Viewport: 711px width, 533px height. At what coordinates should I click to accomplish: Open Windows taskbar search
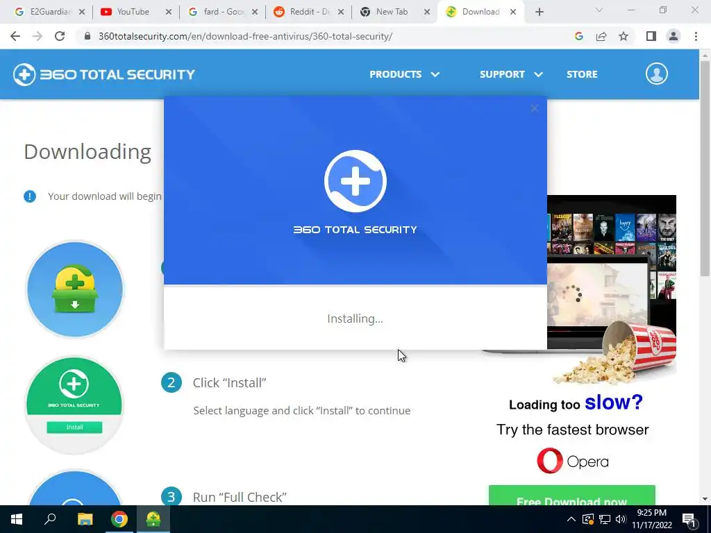[x=50, y=519]
